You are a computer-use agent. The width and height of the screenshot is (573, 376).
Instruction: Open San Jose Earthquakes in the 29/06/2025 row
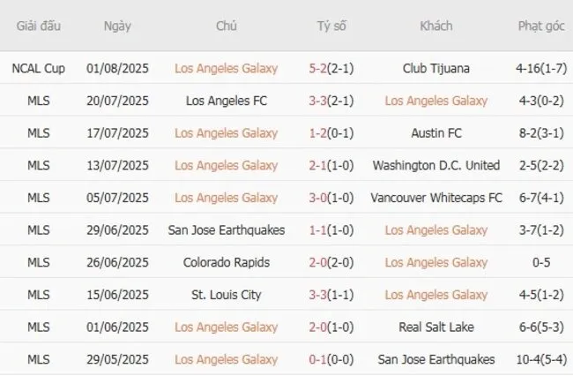pos(227,230)
